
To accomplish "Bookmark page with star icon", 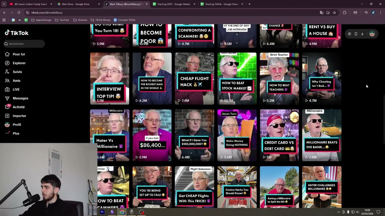I will 334,13.
